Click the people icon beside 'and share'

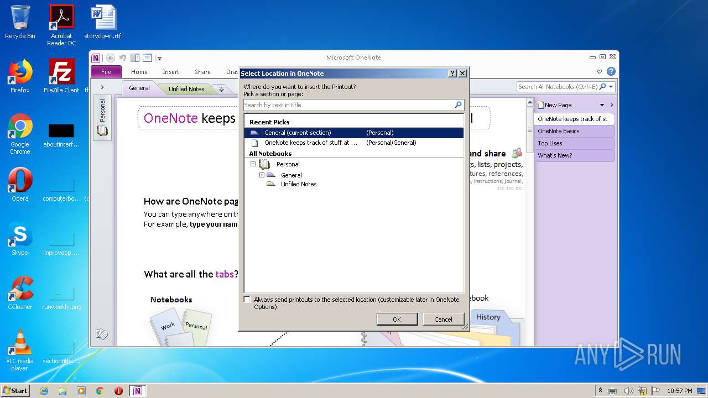(517, 153)
